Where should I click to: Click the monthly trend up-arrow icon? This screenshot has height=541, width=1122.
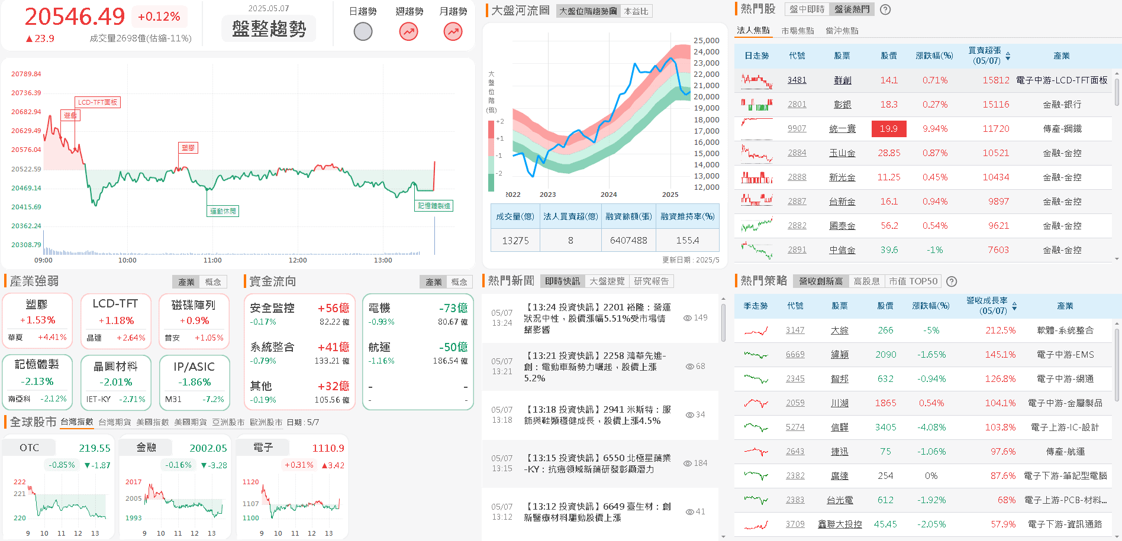click(453, 31)
